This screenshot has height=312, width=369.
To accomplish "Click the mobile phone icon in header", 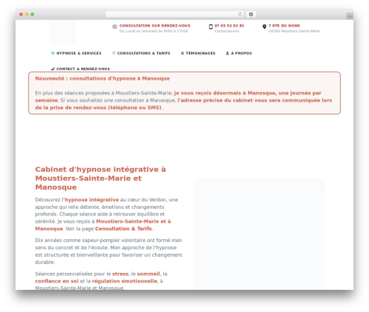I will tap(210, 27).
